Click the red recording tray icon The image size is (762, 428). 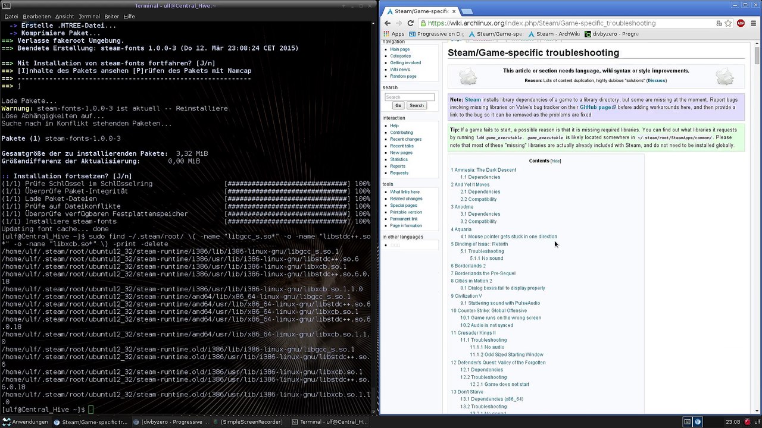(x=747, y=422)
